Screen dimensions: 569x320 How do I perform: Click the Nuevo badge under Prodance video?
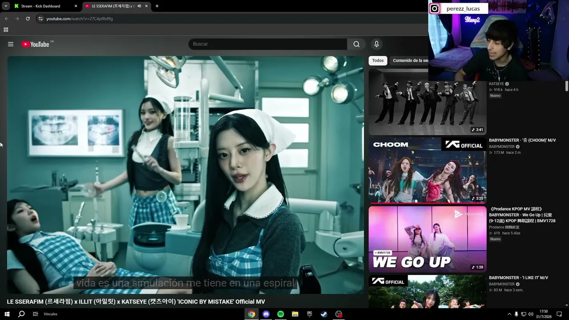click(x=495, y=239)
